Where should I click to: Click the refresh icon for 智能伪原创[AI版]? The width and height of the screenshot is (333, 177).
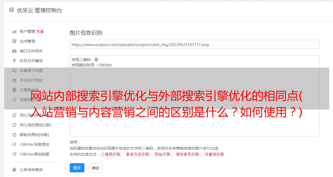coord(14,135)
